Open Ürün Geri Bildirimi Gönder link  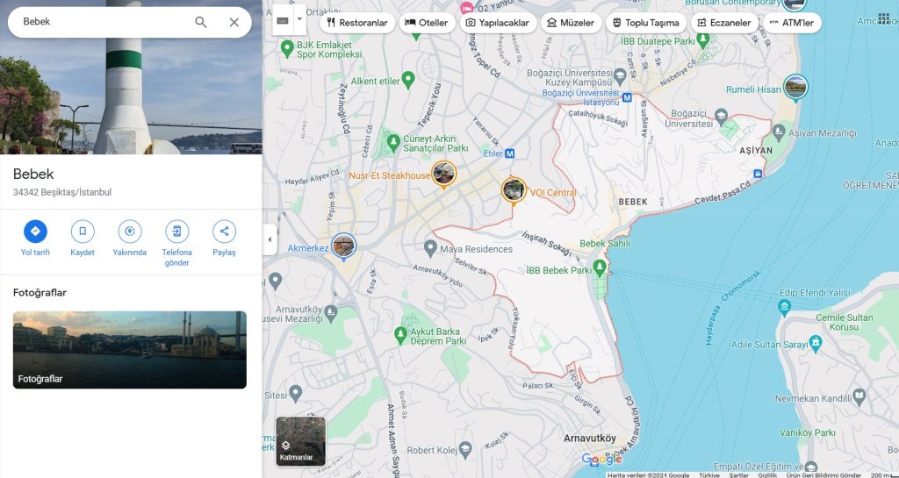(x=823, y=475)
